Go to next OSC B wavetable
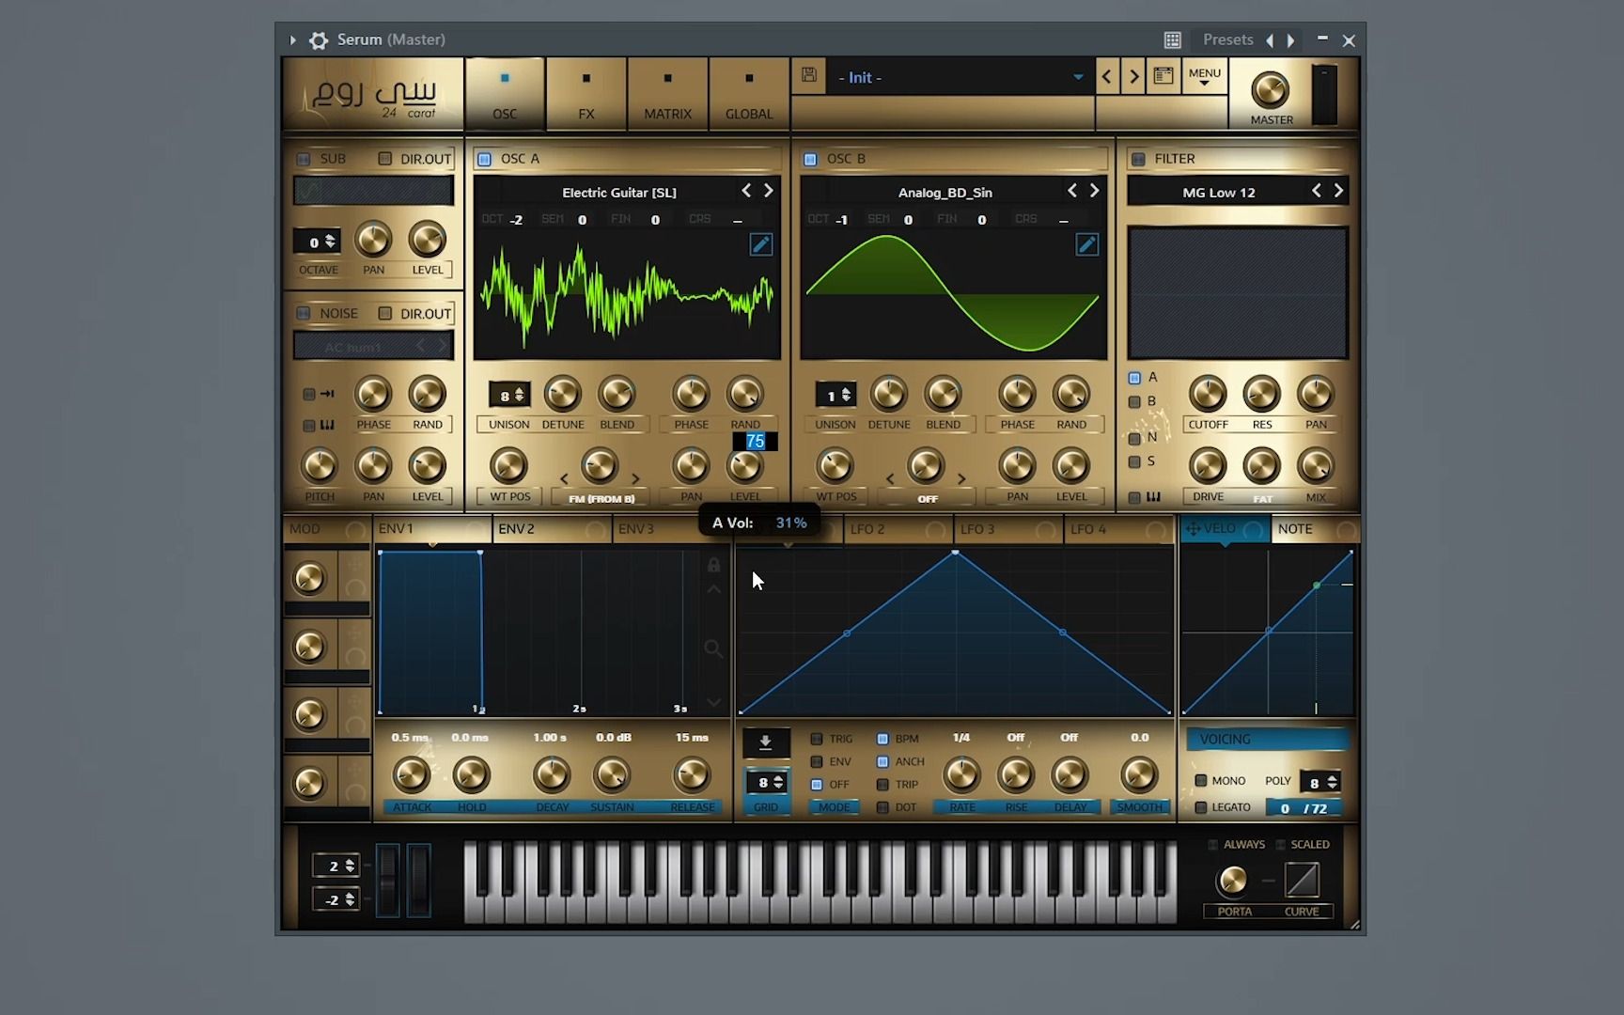The height and width of the screenshot is (1015, 1624). [1095, 191]
